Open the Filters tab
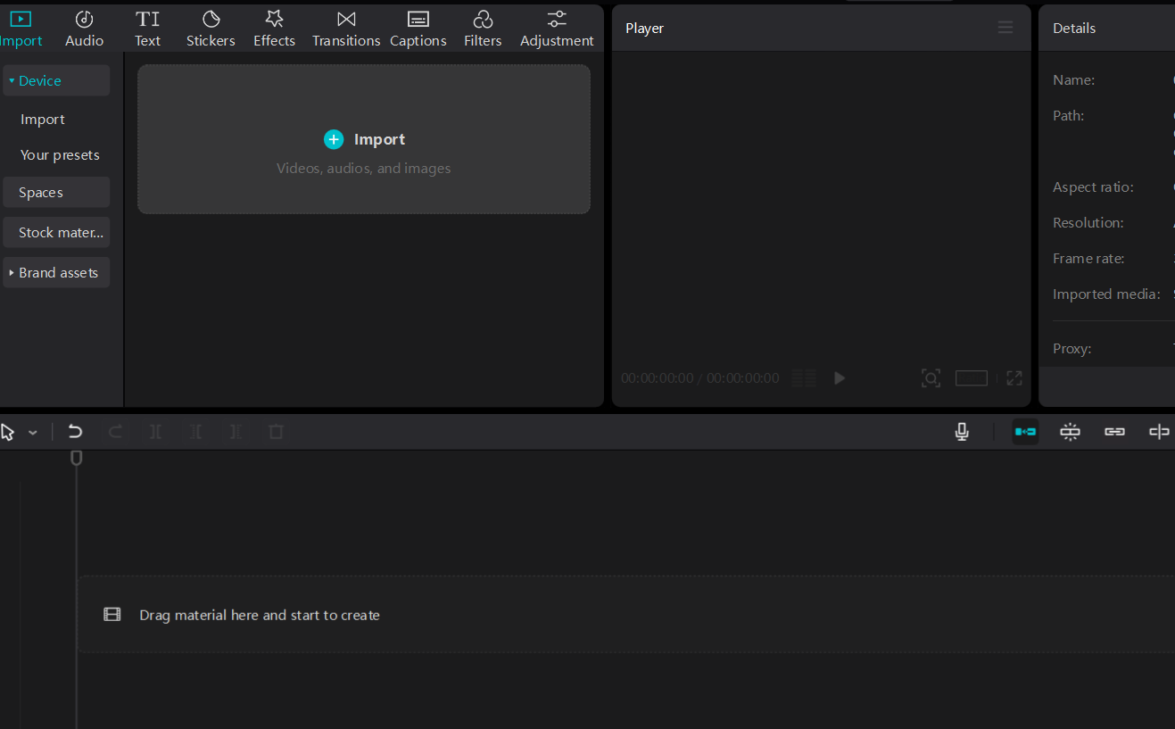Screen dimensions: 1175x729 (x=483, y=29)
